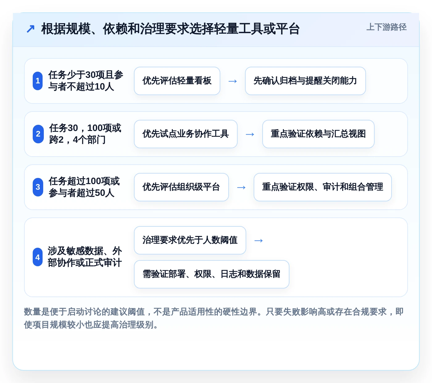432x383 pixels.
Task: Click the title 根据规模、依赖和治理要求选择轻量工具或平台
Action: (x=170, y=29)
